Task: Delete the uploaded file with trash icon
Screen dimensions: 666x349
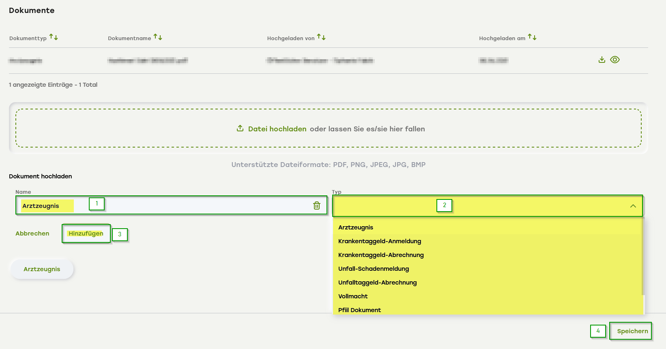Action: [x=317, y=206]
